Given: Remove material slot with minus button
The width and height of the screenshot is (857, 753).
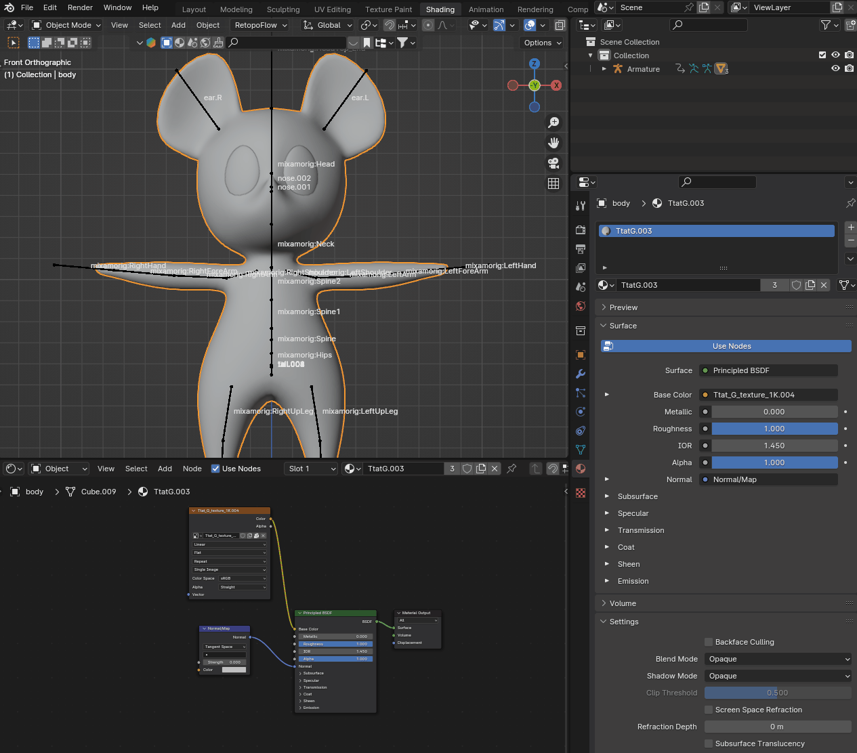Looking at the screenshot, I should pyautogui.click(x=851, y=240).
